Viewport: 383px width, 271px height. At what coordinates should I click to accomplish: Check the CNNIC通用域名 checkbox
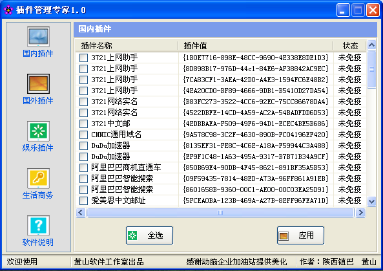tap(83, 135)
